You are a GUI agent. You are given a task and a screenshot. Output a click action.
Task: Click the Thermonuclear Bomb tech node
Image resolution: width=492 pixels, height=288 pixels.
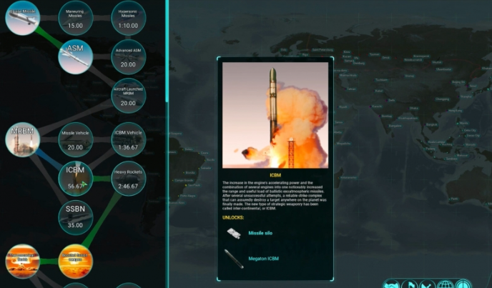(x=23, y=262)
